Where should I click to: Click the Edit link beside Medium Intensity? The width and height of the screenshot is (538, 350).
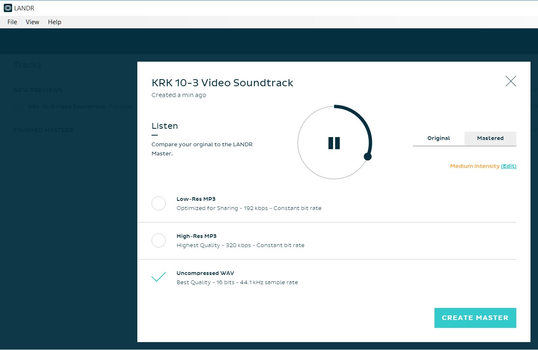[508, 166]
